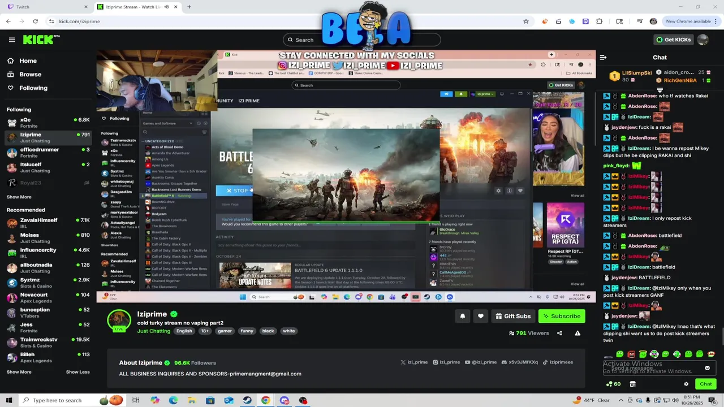This screenshot has width=724, height=407.
Task: Open Task View on the taskbar
Action: [136, 400]
